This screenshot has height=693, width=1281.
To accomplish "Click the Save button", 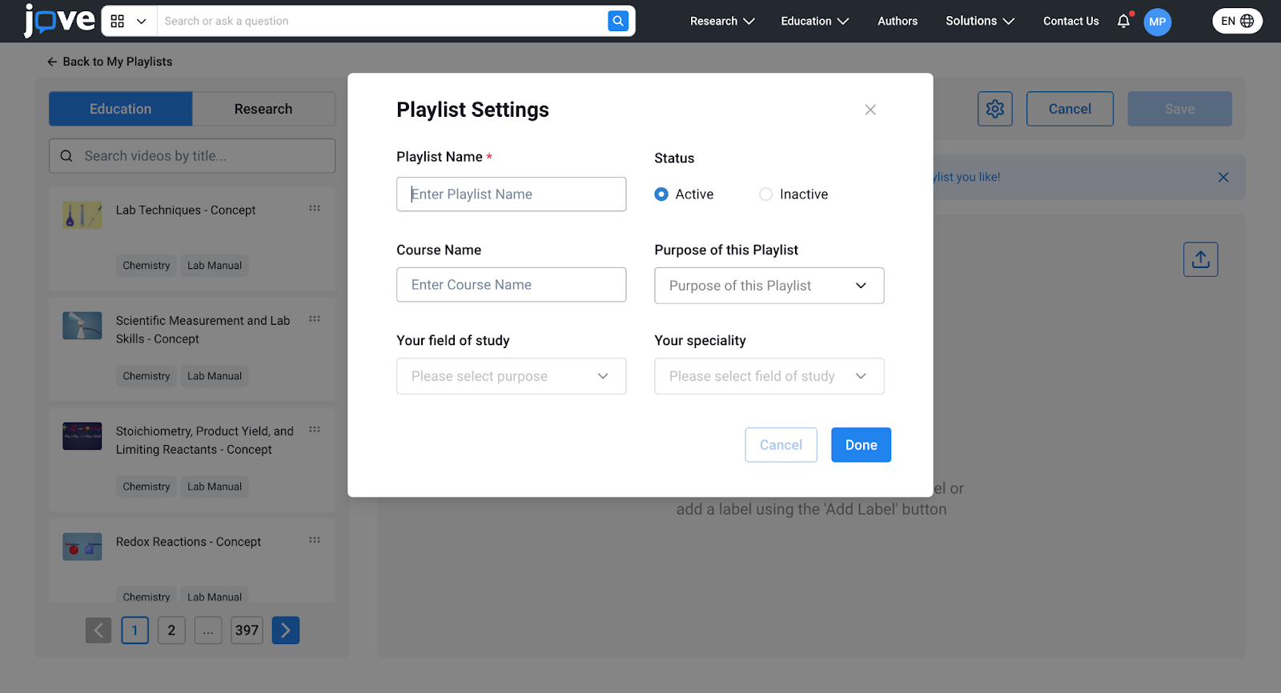I will 1180,109.
